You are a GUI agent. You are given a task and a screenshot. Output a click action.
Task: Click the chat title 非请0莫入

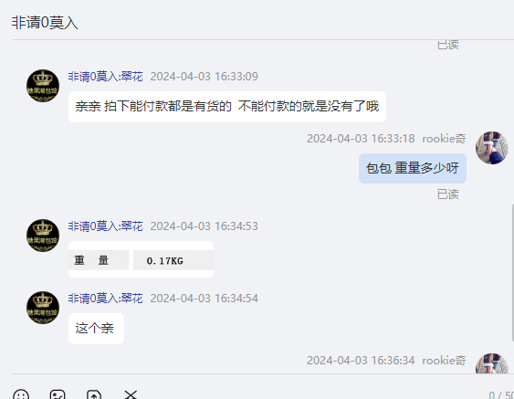pyautogui.click(x=45, y=23)
